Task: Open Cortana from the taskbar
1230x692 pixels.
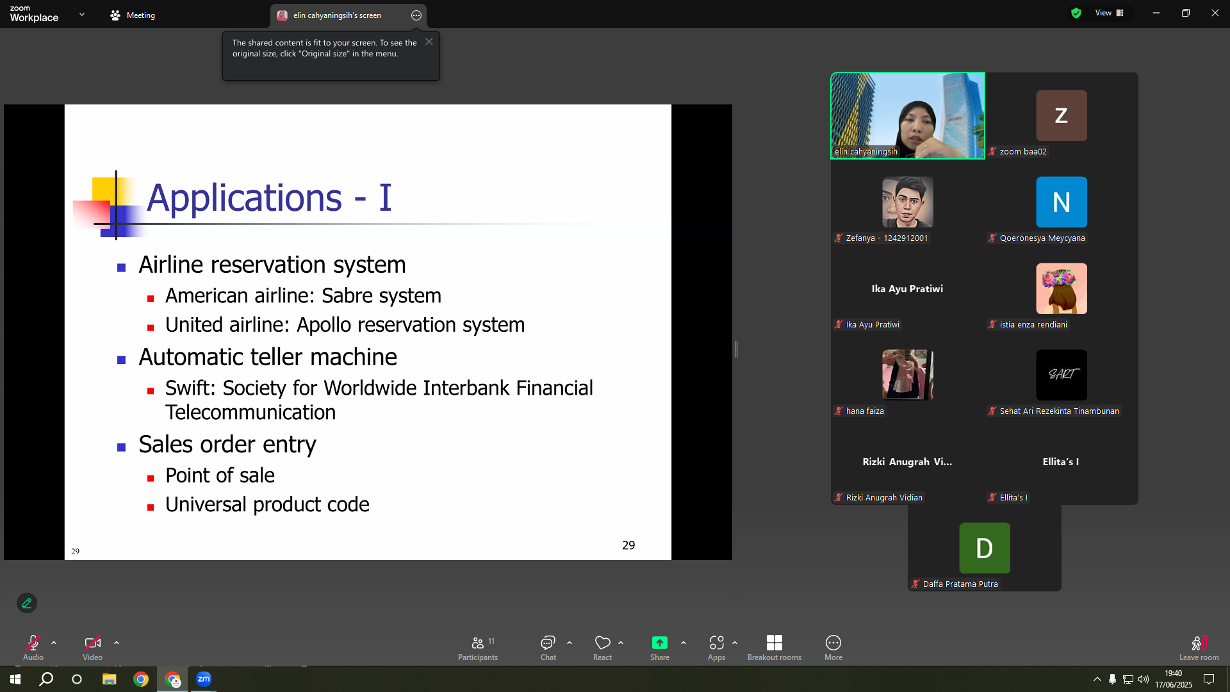Action: tap(77, 679)
